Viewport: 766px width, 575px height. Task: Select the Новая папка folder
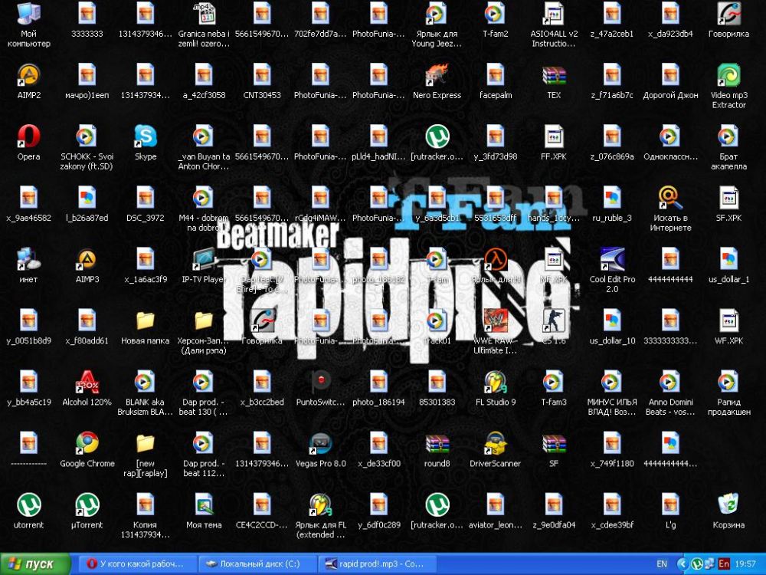point(146,320)
